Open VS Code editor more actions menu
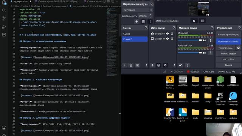Screen dimensions: 242x136 [x=117, y=2]
